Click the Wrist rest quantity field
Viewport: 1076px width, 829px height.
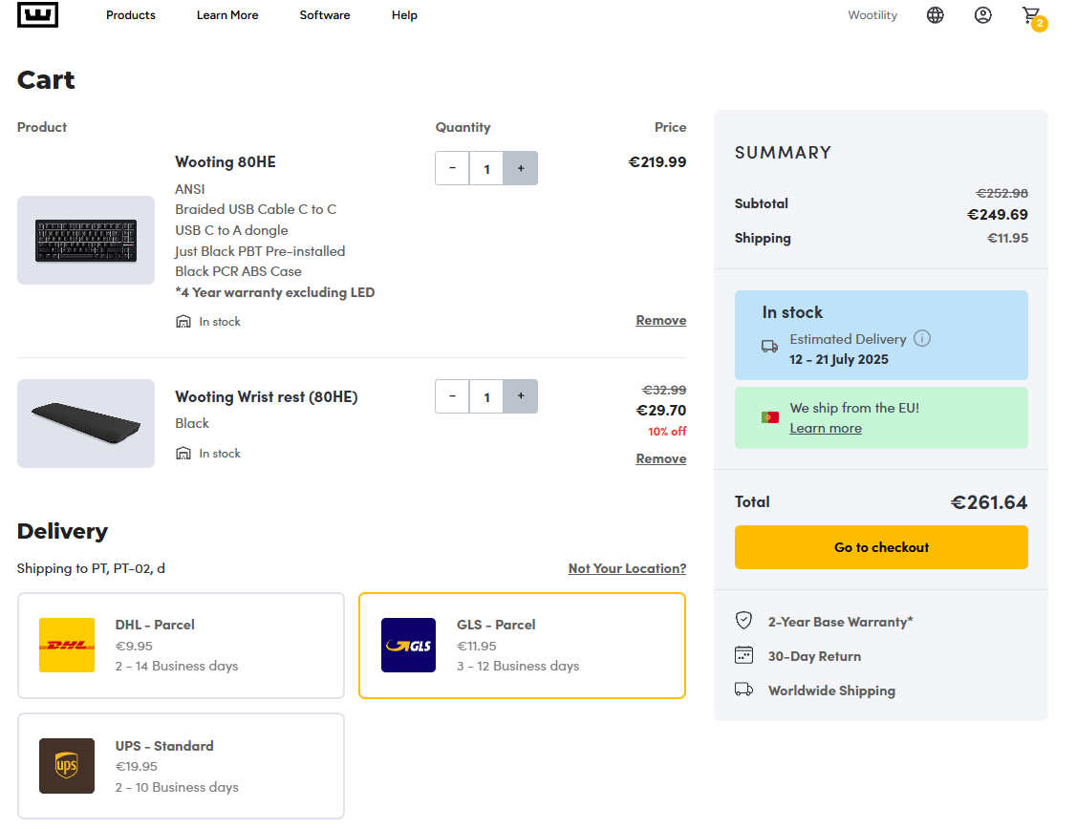486,396
